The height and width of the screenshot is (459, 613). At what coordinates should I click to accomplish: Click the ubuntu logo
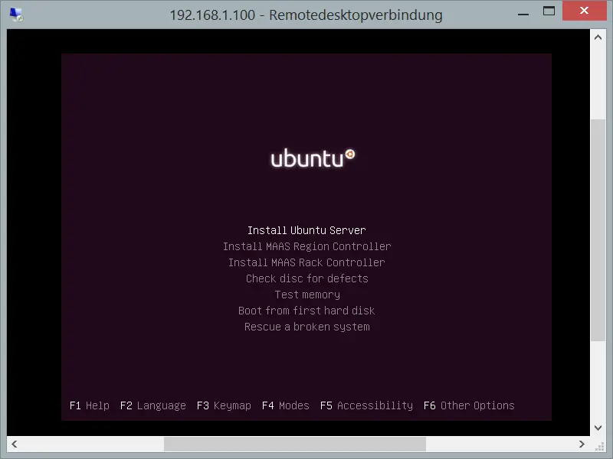pos(313,158)
